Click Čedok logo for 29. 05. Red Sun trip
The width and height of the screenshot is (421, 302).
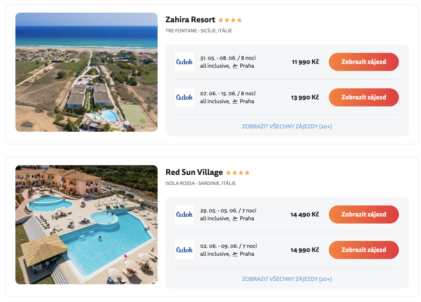tap(184, 214)
